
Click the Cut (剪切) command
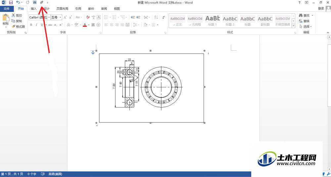pos(17,16)
